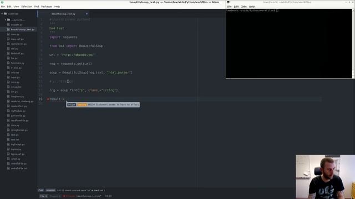Click the __pycache__ folder icon

click(9, 20)
